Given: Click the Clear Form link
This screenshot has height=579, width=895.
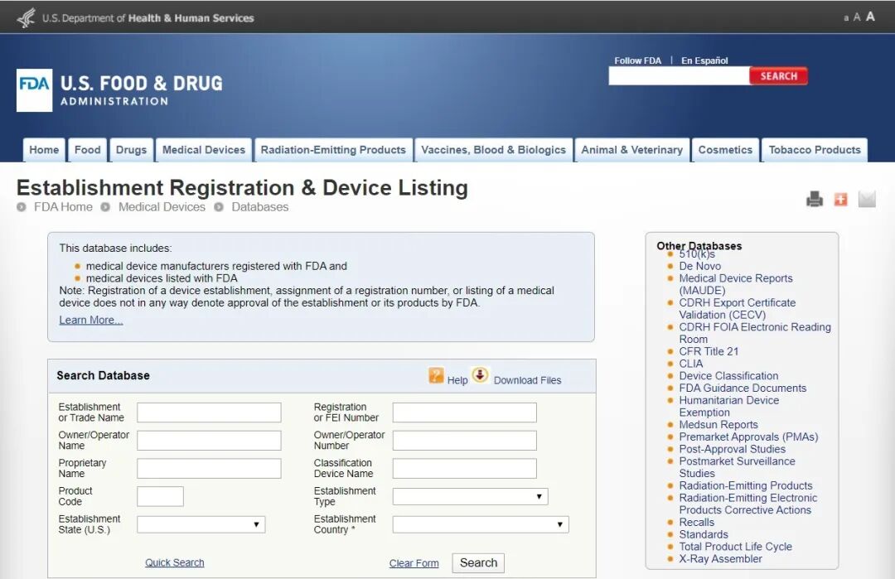Looking at the screenshot, I should click(x=414, y=563).
